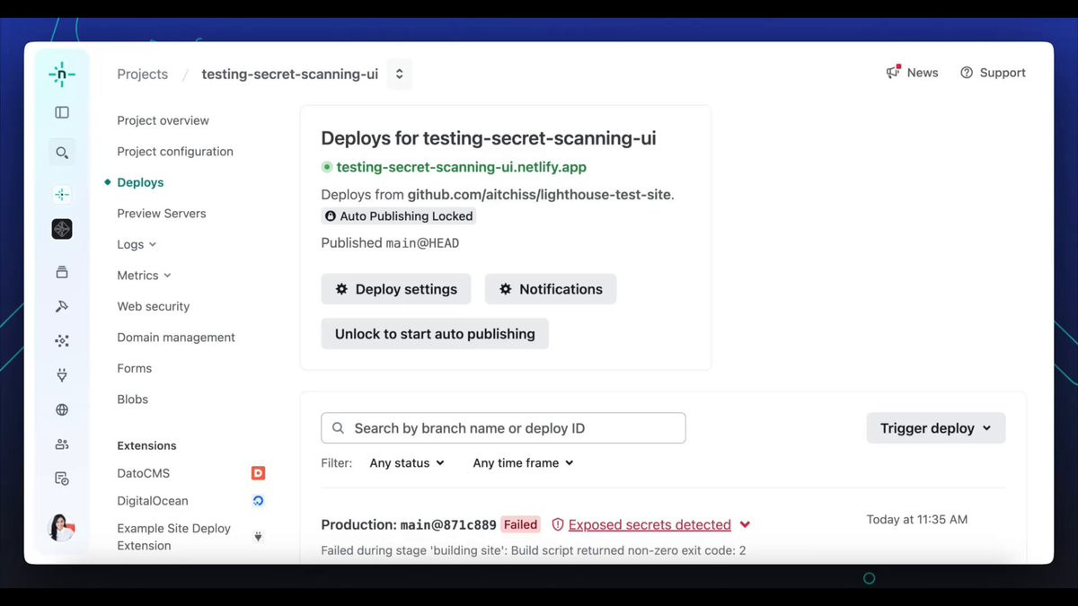The width and height of the screenshot is (1078, 606).
Task: Open testing-secret-scanning-ui.netlify.app link
Action: (x=462, y=167)
